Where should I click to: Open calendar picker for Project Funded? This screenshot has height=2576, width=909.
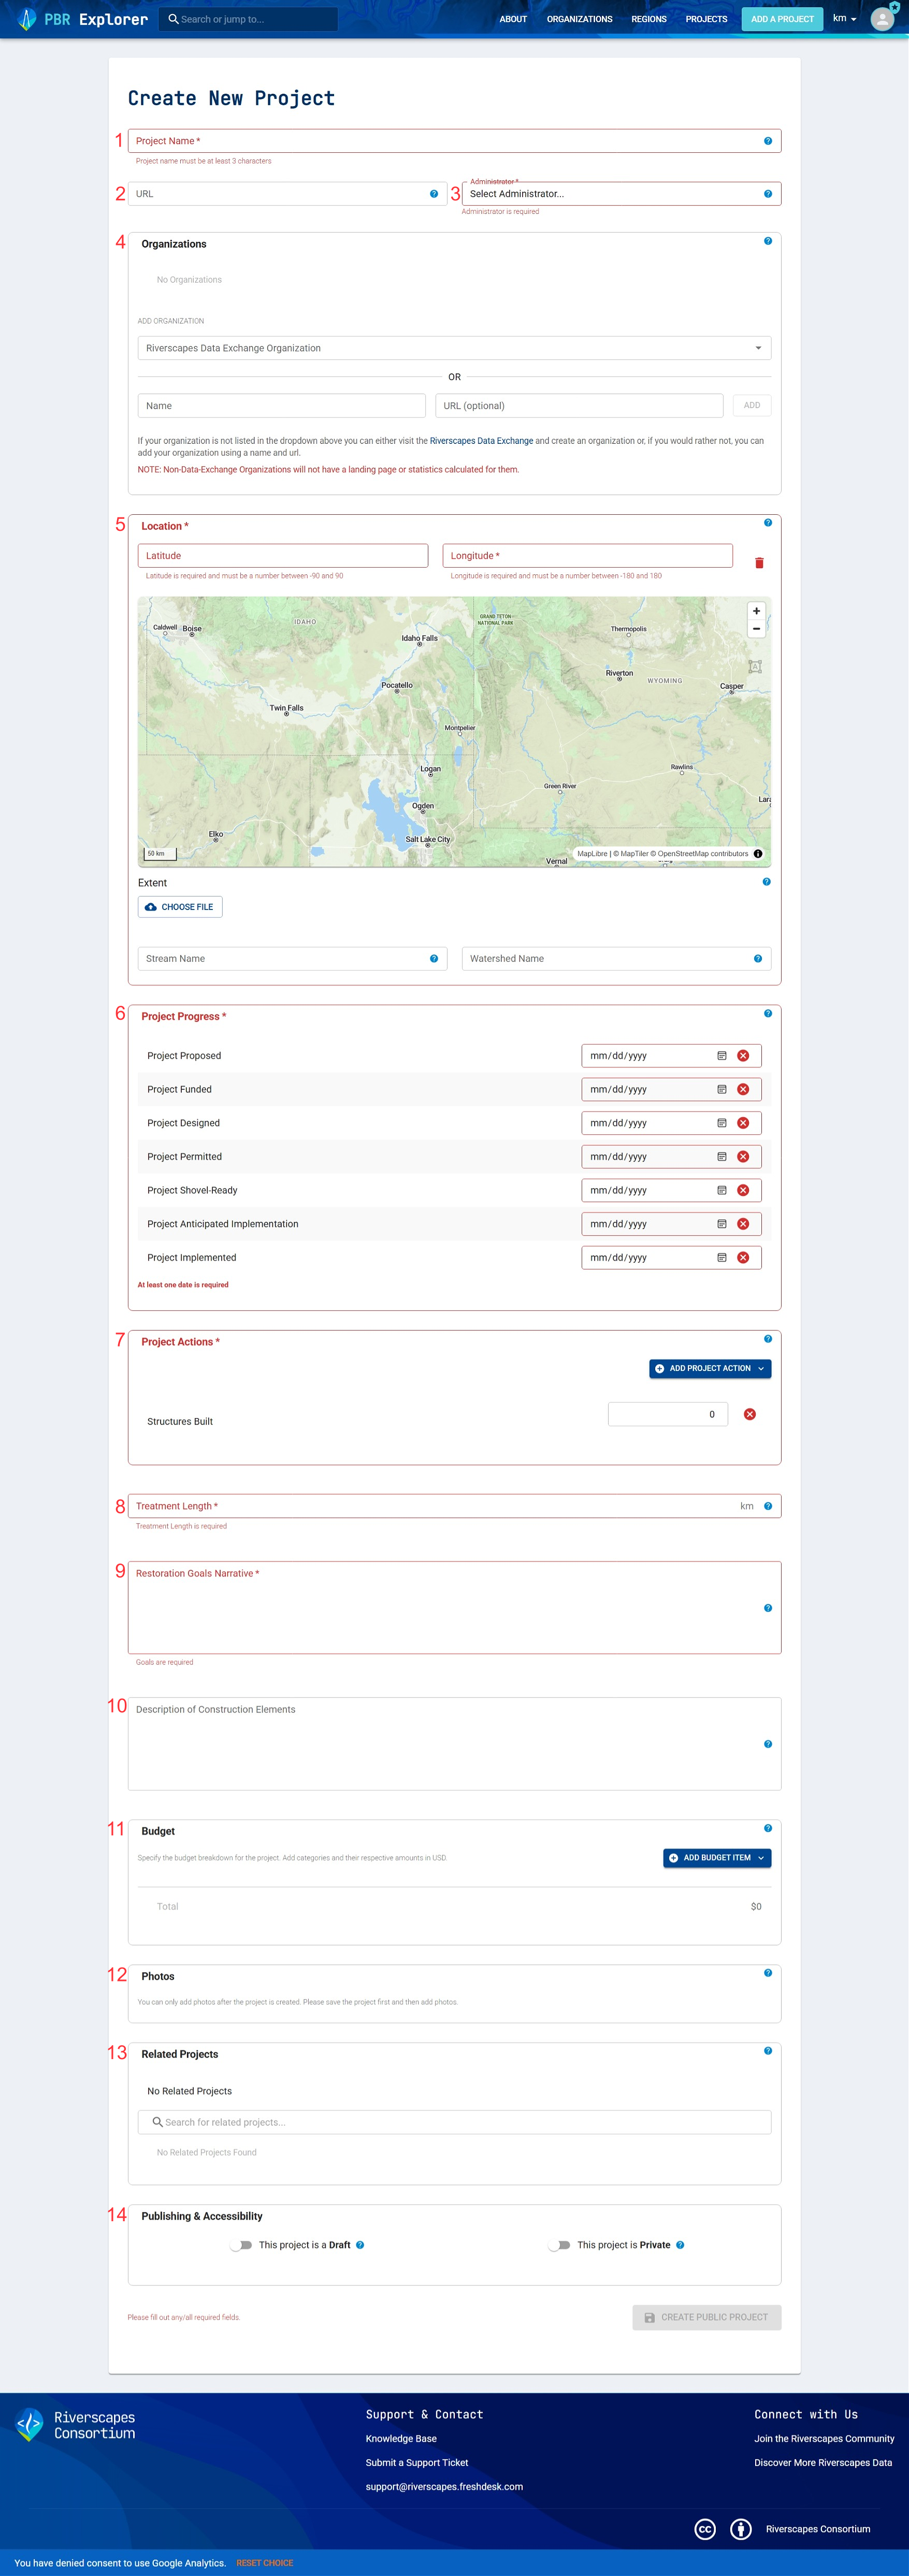[721, 1090]
